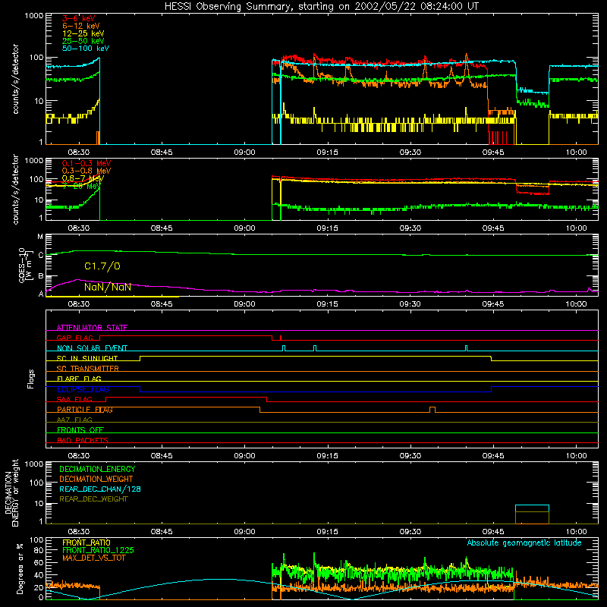Click the FRONTS_OFF flag label
The height and width of the screenshot is (607, 607).
tap(80, 429)
